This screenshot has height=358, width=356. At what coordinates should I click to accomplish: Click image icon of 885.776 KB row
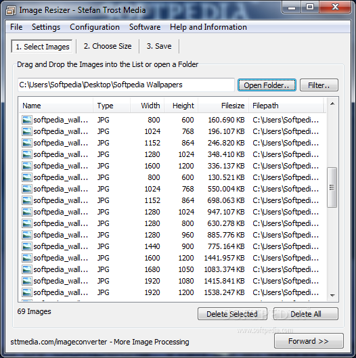26,235
